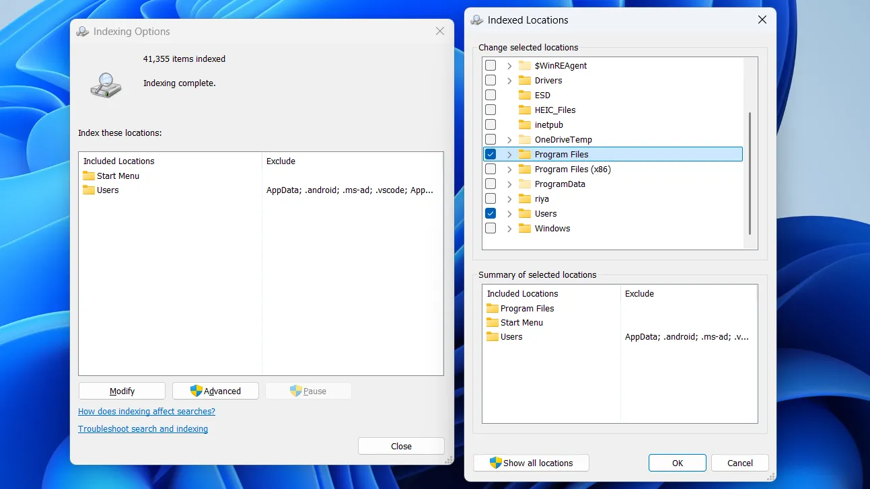This screenshot has height=489, width=870.
Task: Click the Start Menu folder icon
Action: pyautogui.click(x=89, y=176)
